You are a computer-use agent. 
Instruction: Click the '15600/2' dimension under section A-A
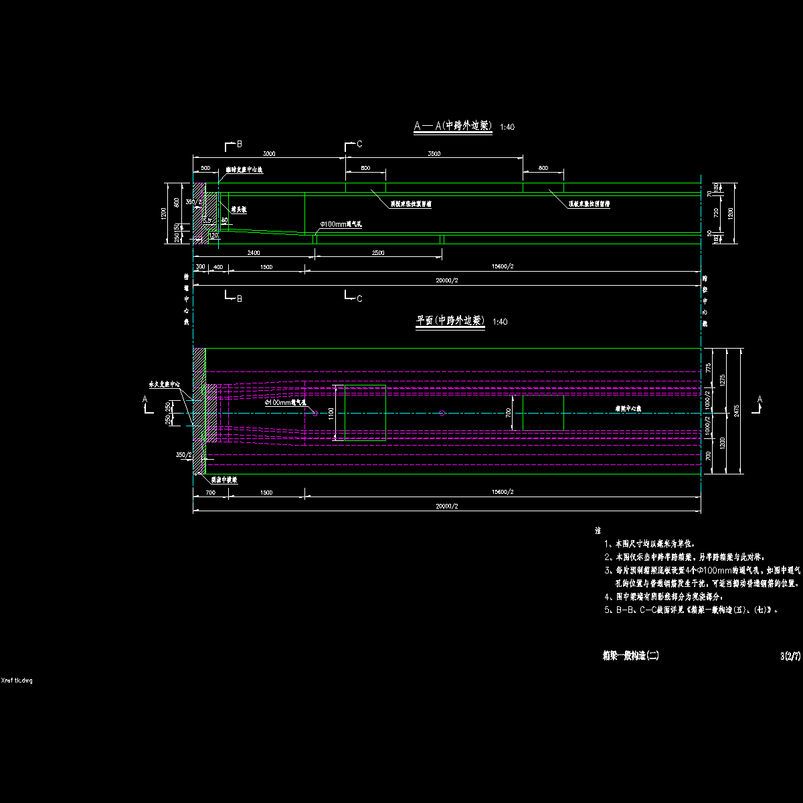[x=502, y=266]
